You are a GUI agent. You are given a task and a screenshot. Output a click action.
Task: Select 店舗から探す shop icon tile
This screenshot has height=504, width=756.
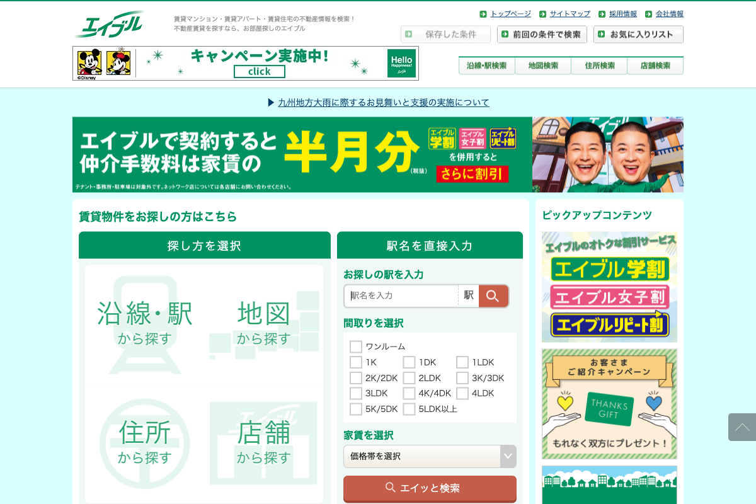pos(264,442)
